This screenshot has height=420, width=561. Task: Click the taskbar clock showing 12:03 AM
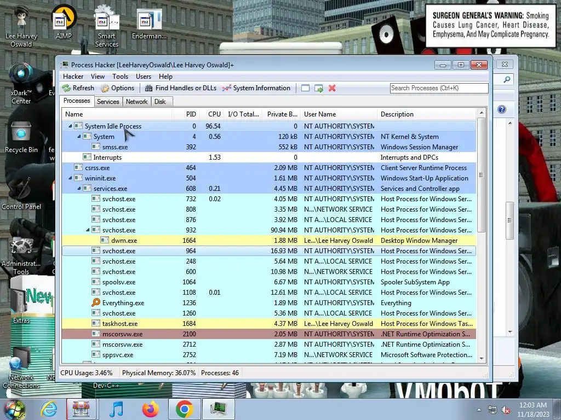point(533,410)
